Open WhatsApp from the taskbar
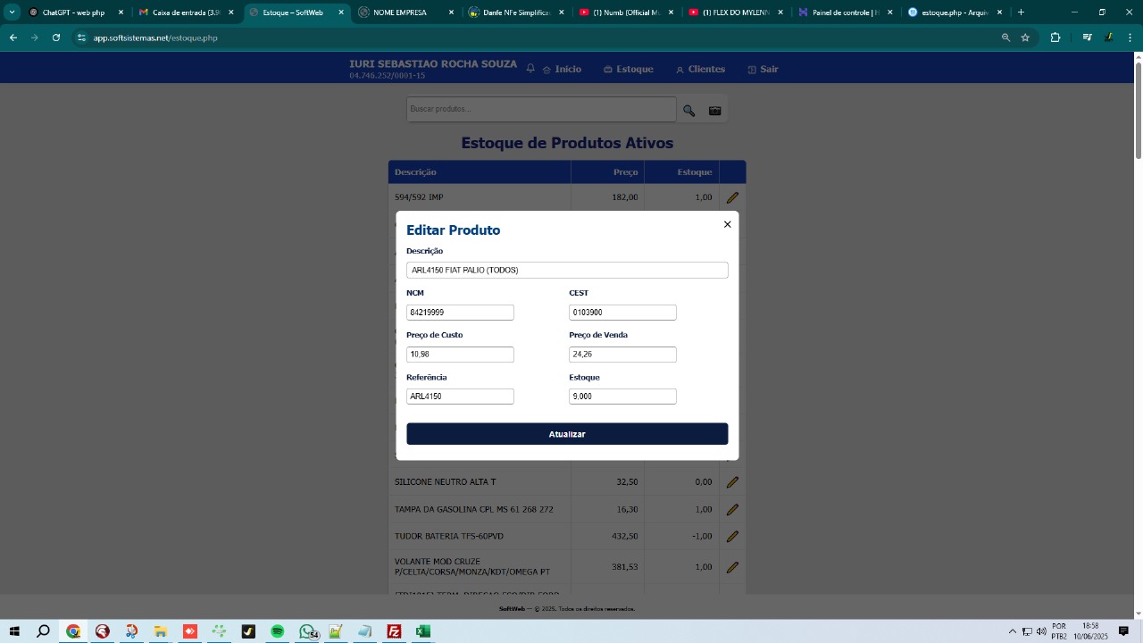Screen dimensions: 1143x643 [x=306, y=631]
